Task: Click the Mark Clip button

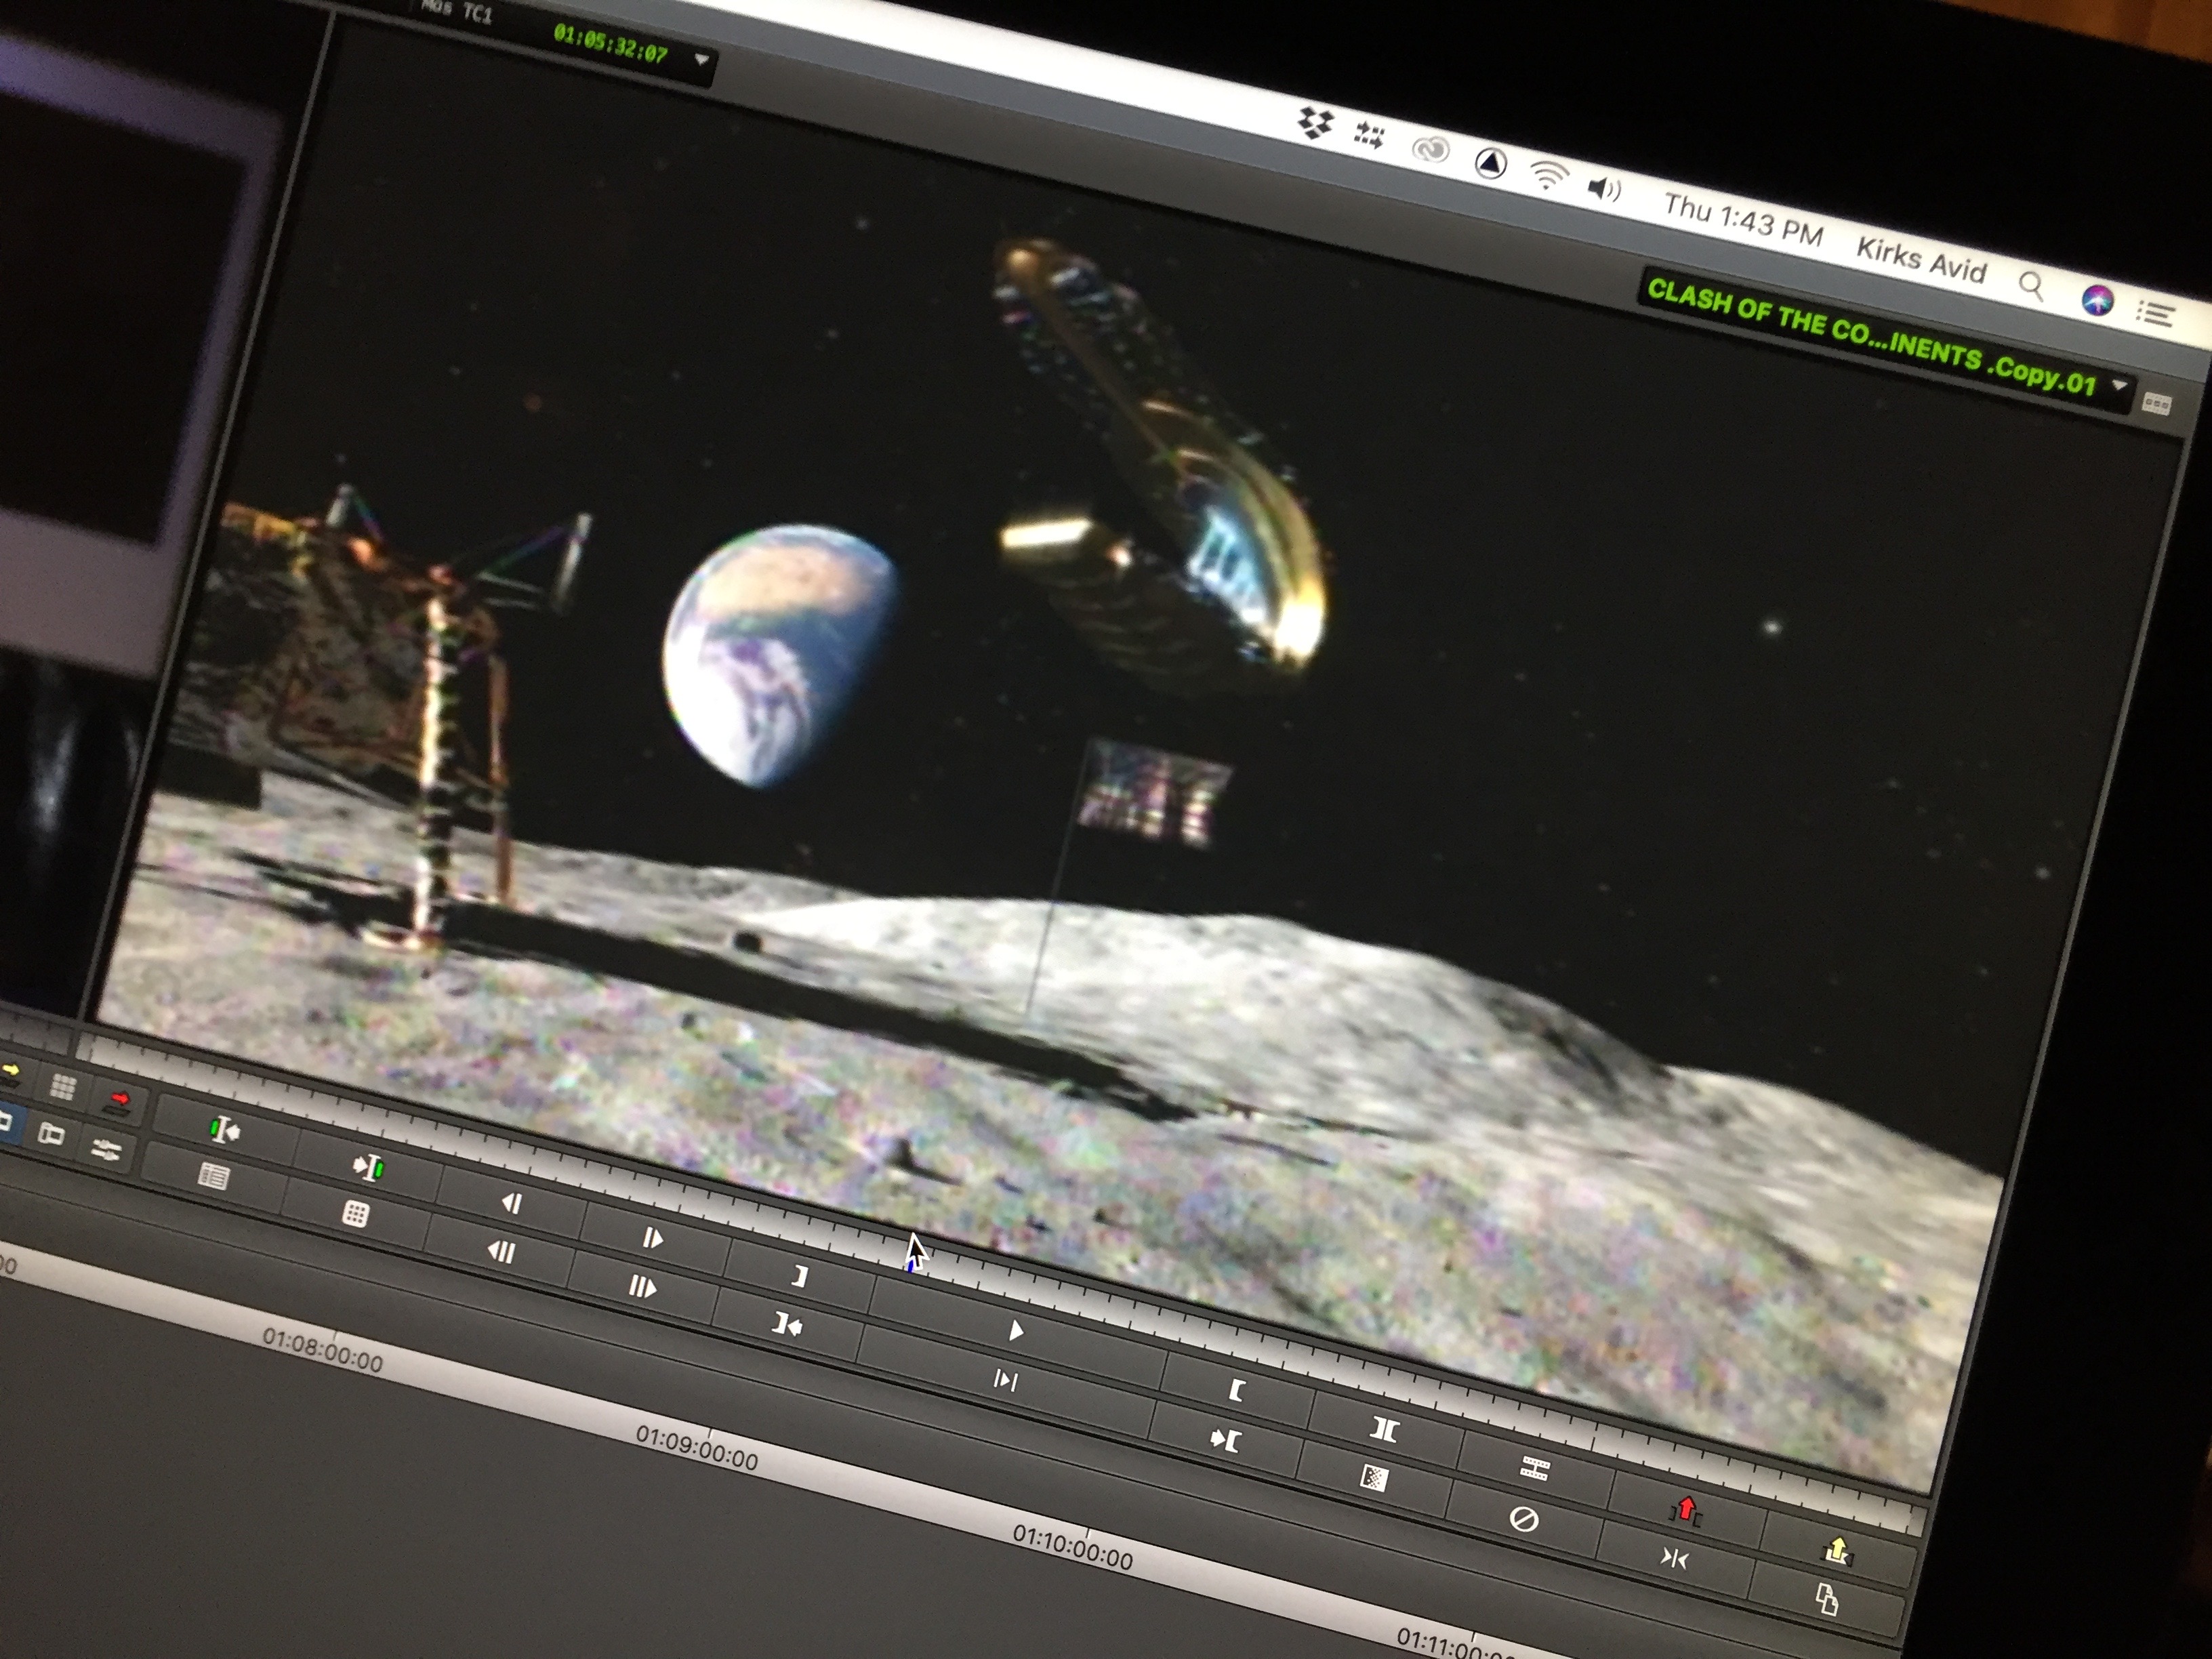Action: [1384, 1429]
